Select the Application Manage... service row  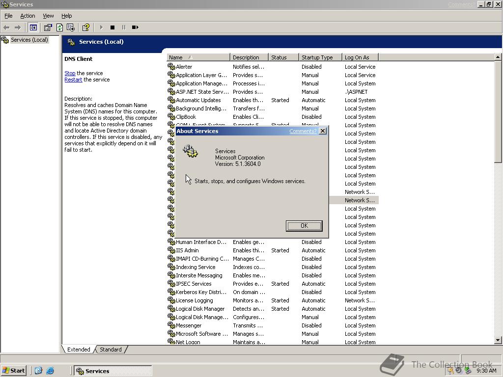point(273,83)
